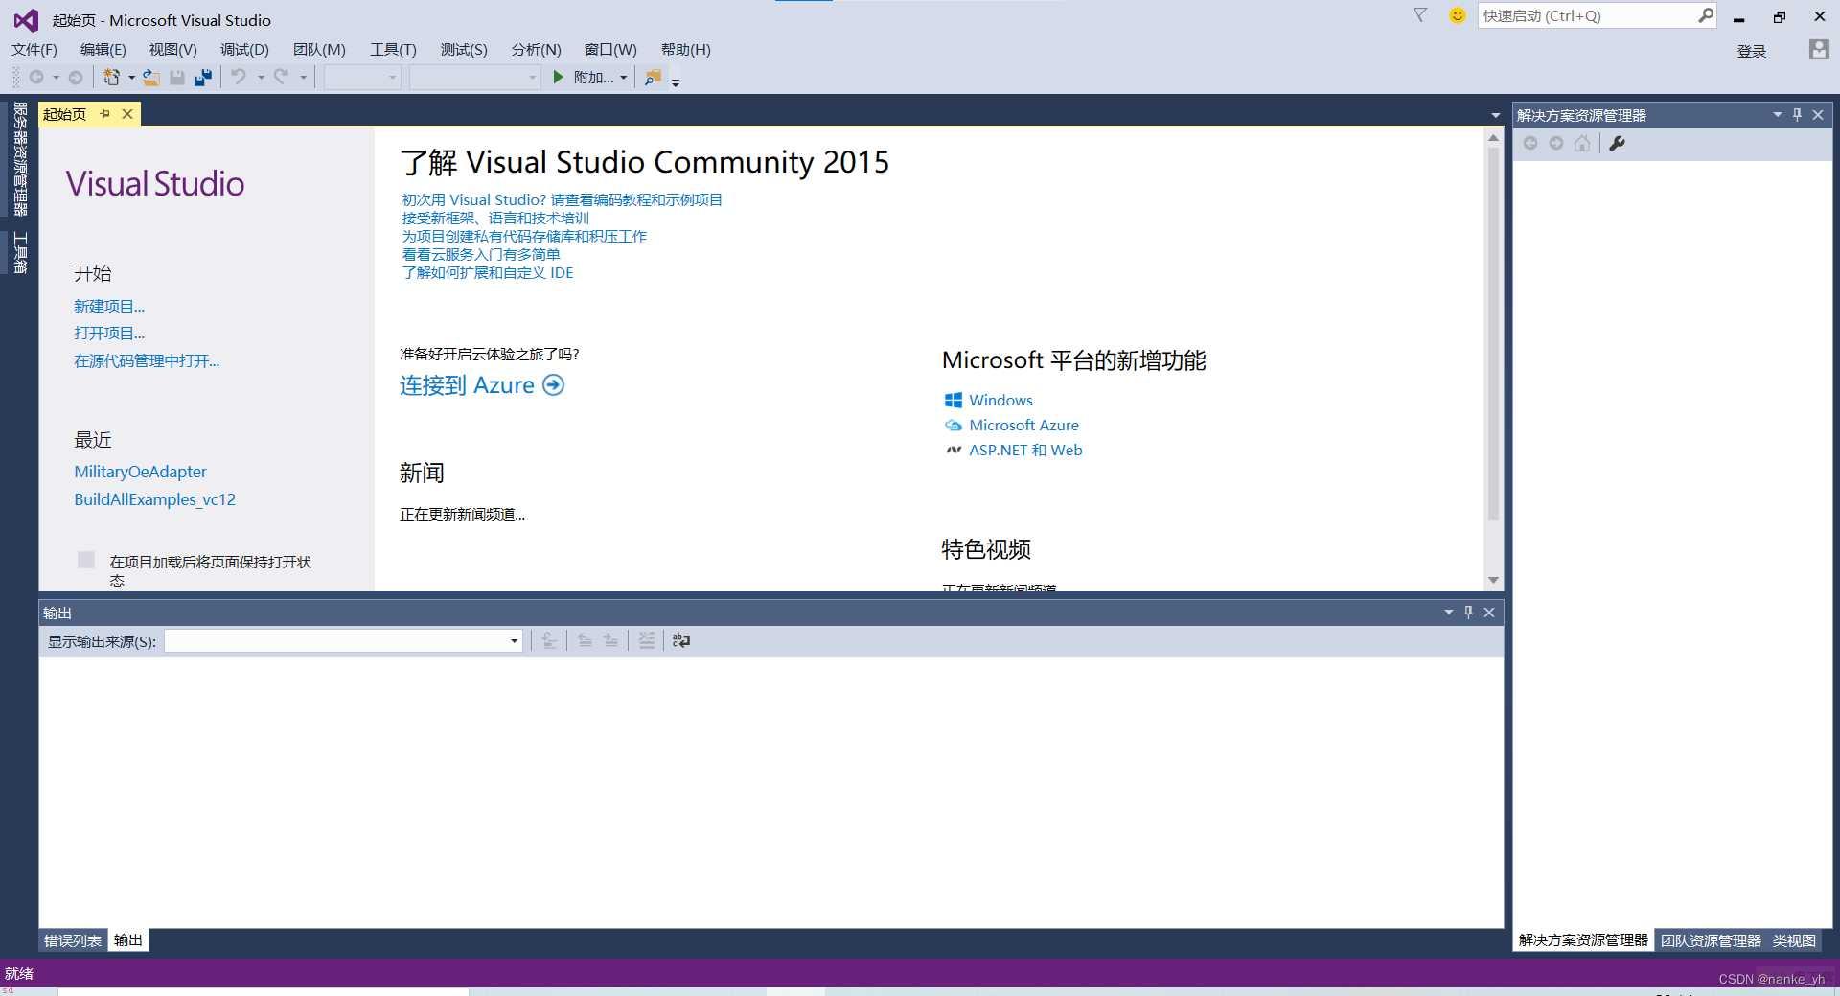
Task: Open the Undo history dropdown arrow
Action: 260,78
